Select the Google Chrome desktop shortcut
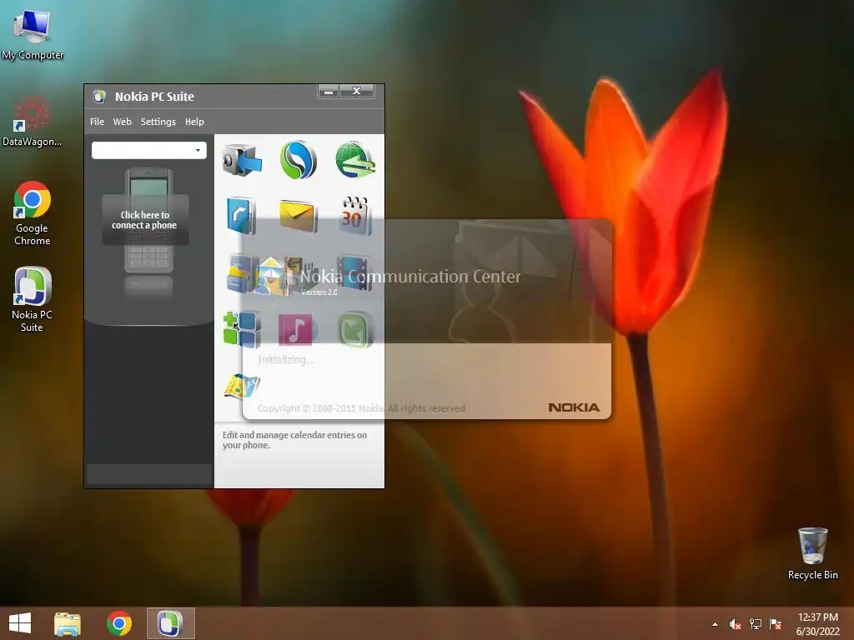Image resolution: width=854 pixels, height=640 pixels. click(x=33, y=214)
